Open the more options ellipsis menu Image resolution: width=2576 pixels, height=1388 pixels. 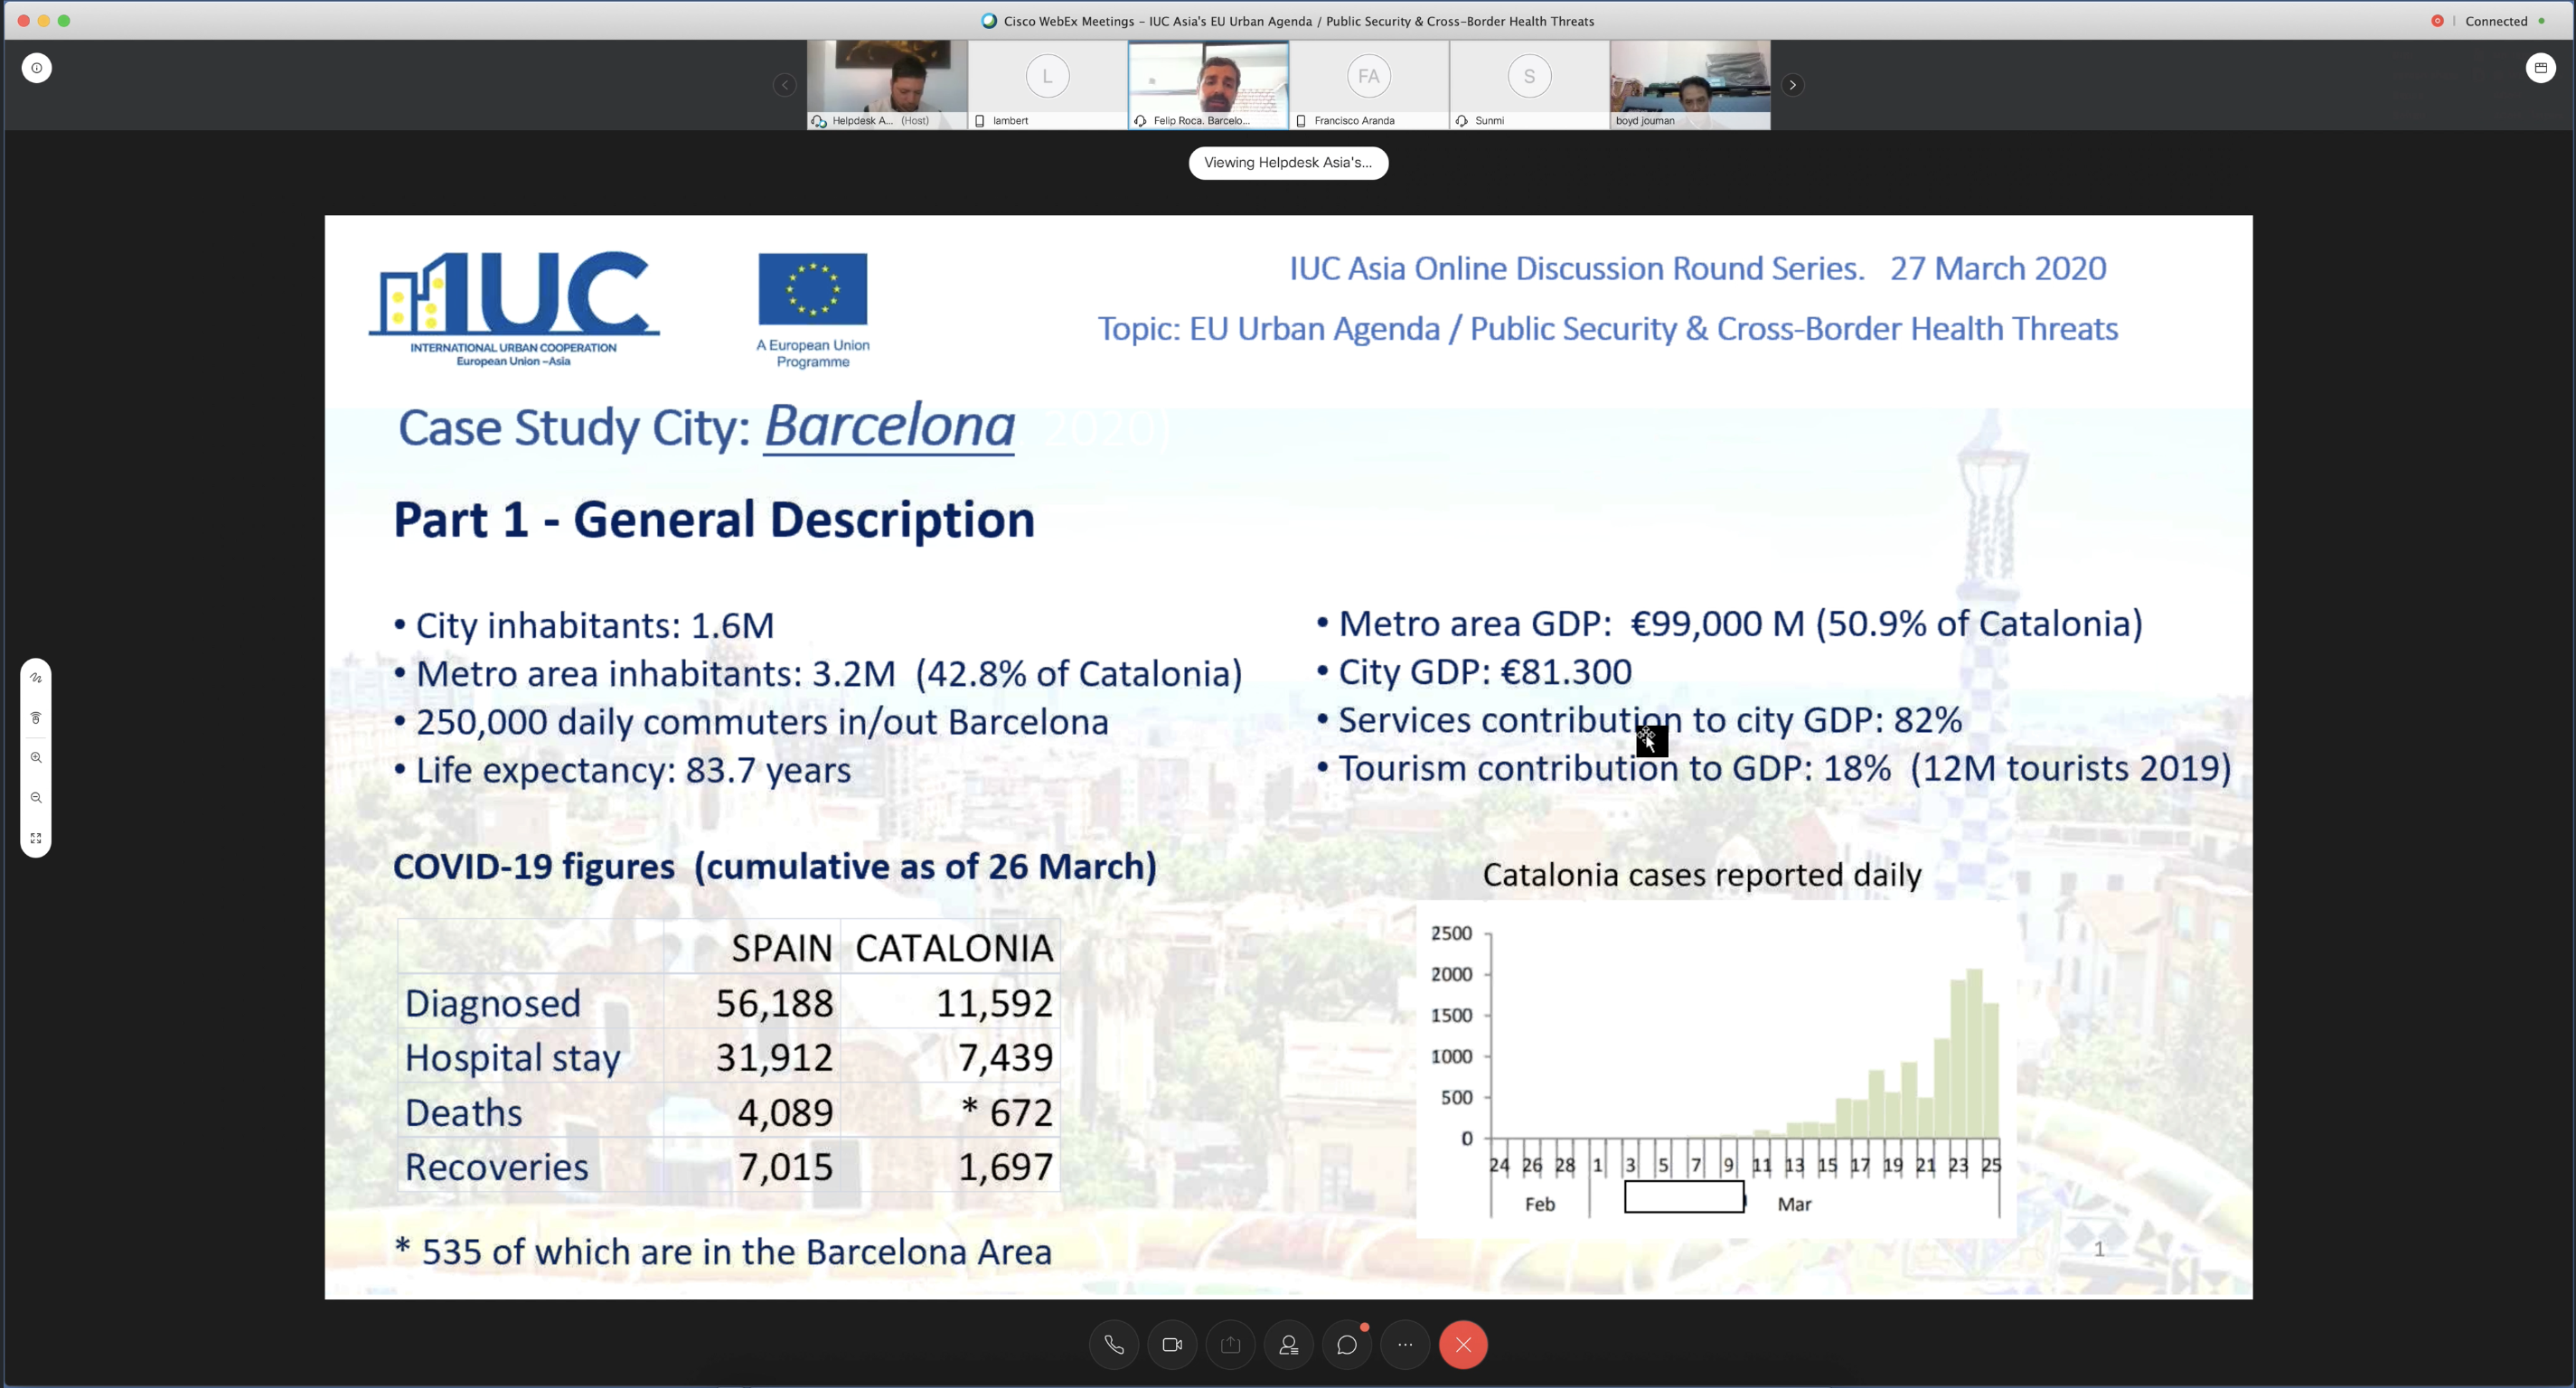[x=1405, y=1345]
